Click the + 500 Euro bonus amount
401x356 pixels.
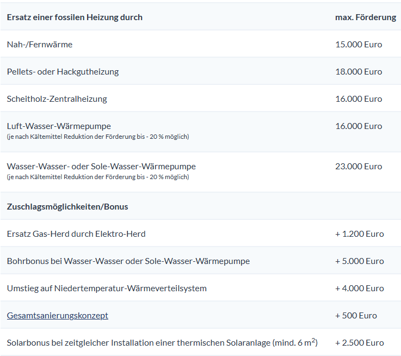[x=356, y=315]
